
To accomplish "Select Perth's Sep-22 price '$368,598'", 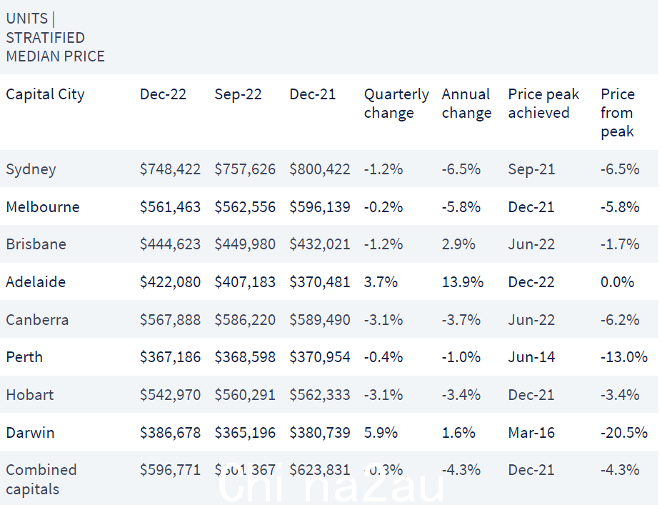I will pyautogui.click(x=245, y=357).
